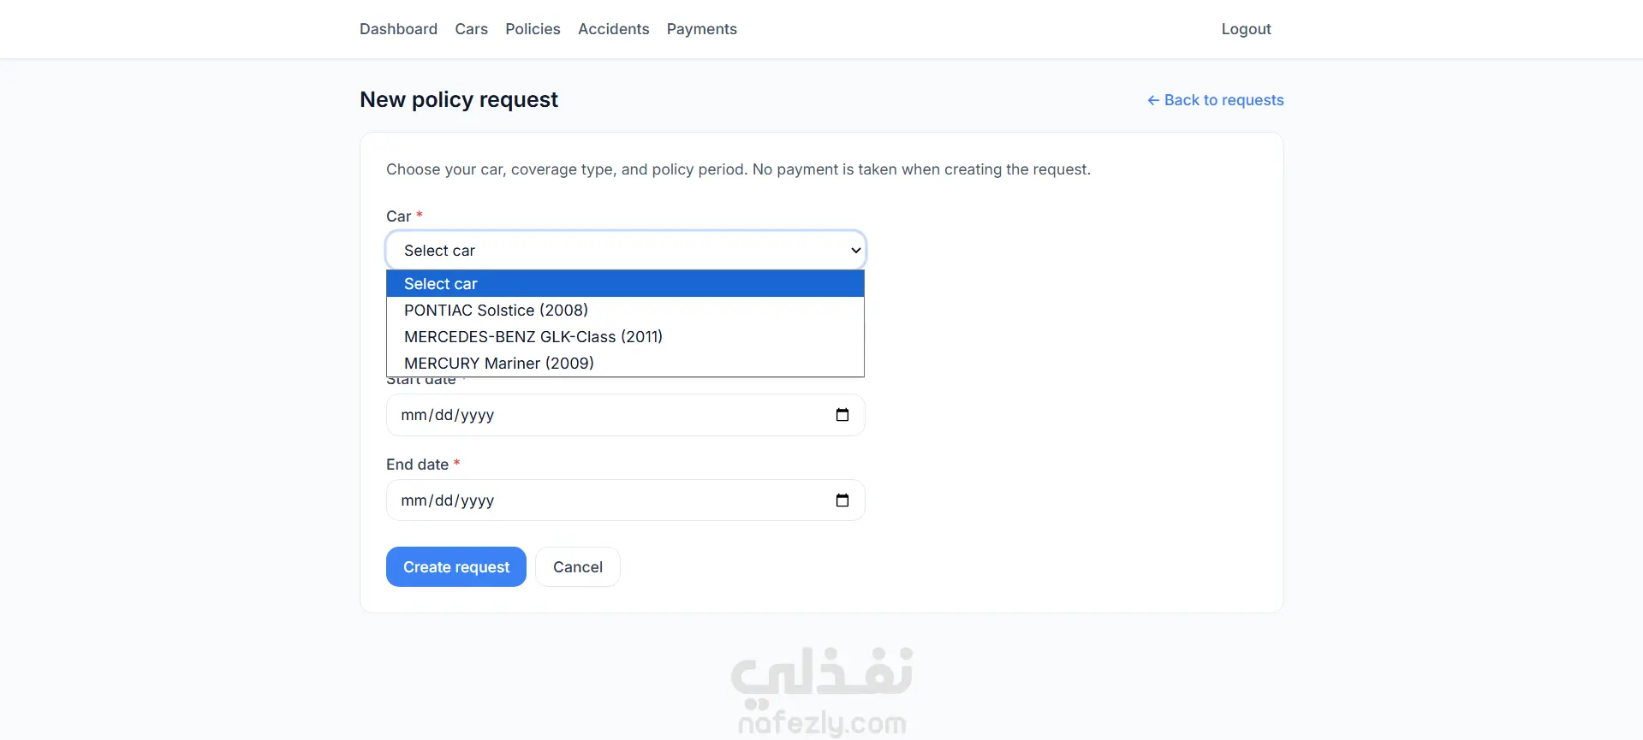The height and width of the screenshot is (740, 1643).
Task: Click the Create request button
Action: [456, 567]
